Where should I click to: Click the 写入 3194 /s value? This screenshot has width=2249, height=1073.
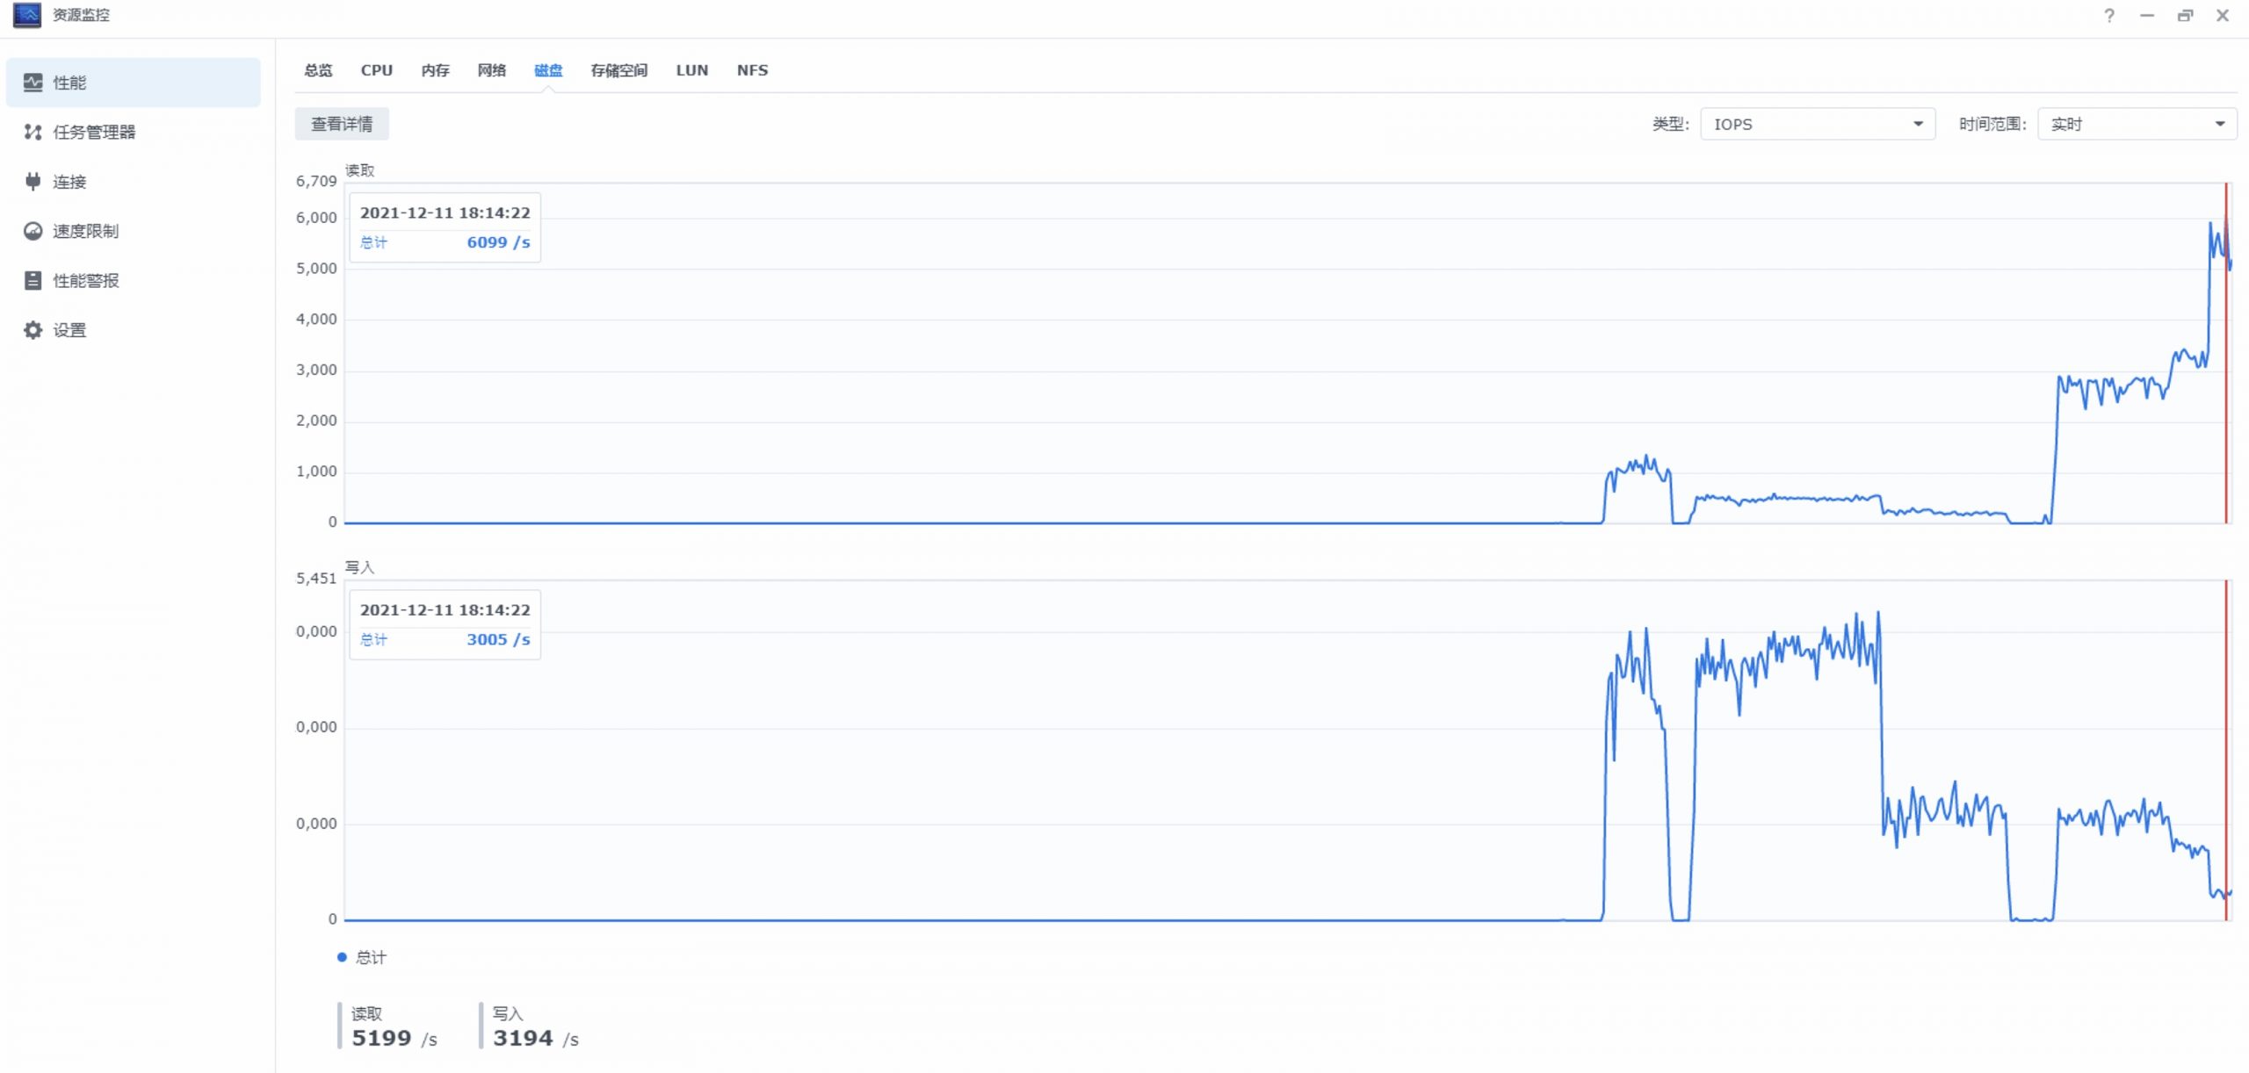536,1038
